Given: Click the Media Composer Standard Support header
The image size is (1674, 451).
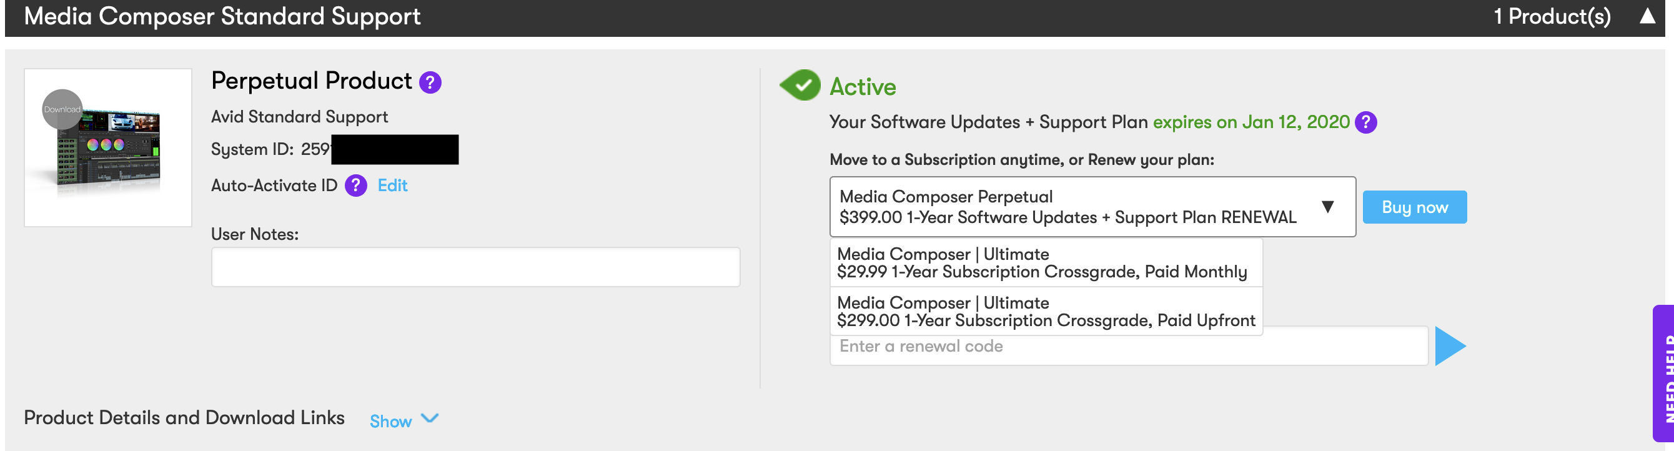Looking at the screenshot, I should 222,16.
